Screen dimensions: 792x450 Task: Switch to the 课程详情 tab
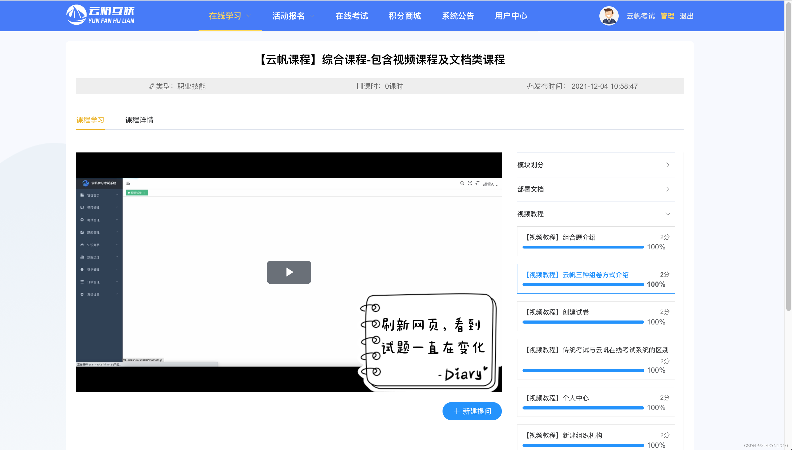pyautogui.click(x=139, y=120)
